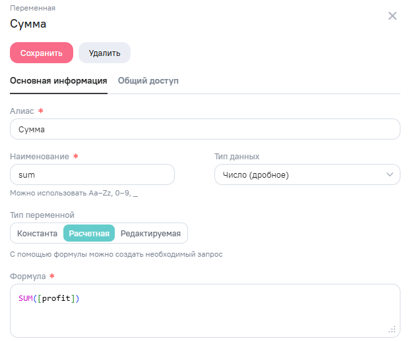Close the Сумма variable panel
The image size is (411, 341).
pos(393,16)
